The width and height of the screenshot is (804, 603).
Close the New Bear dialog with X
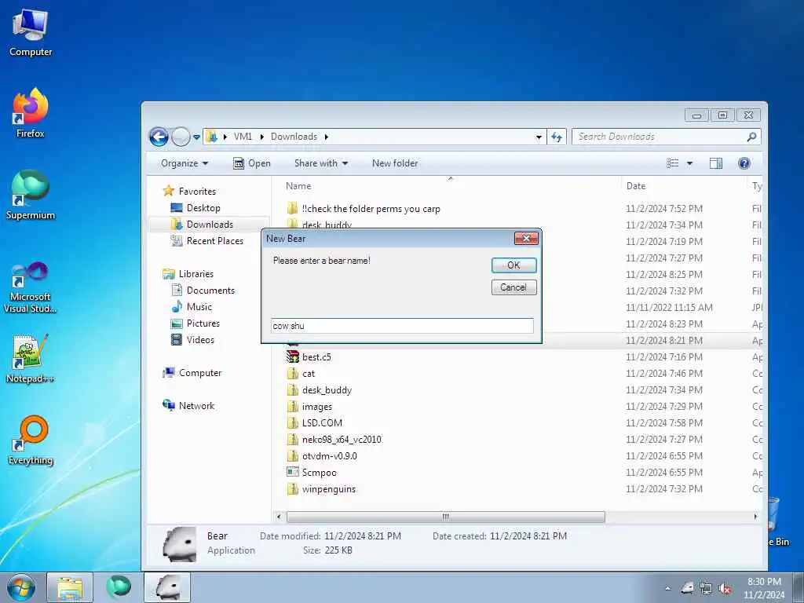tap(526, 239)
